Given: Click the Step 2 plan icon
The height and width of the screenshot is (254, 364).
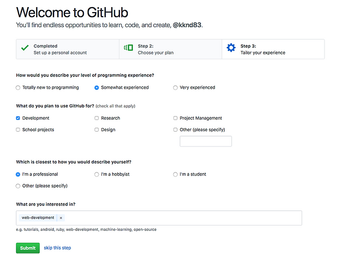Looking at the screenshot, I should [128, 48].
